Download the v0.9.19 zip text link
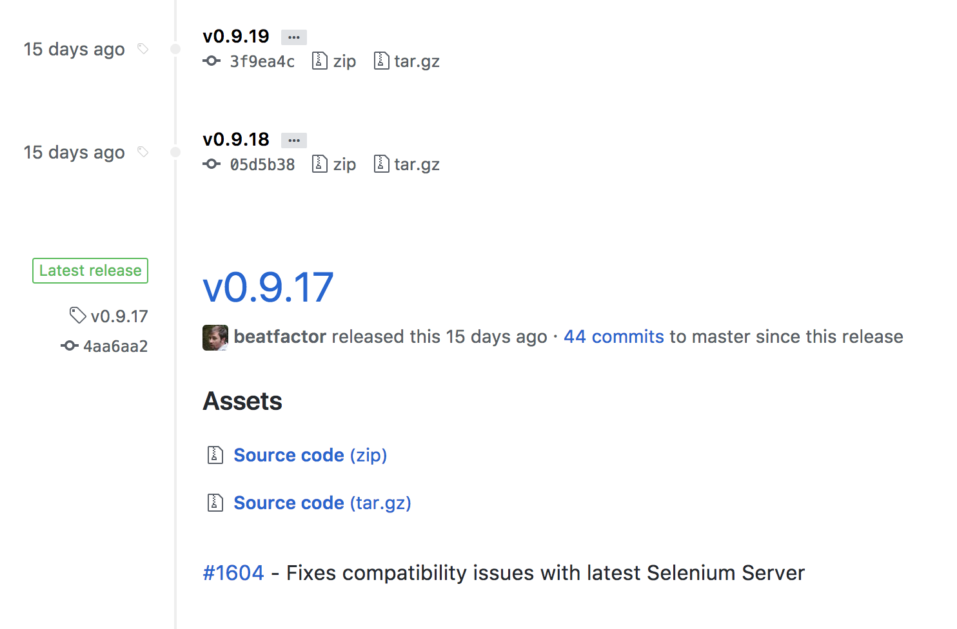The height and width of the screenshot is (629, 957). [x=344, y=62]
